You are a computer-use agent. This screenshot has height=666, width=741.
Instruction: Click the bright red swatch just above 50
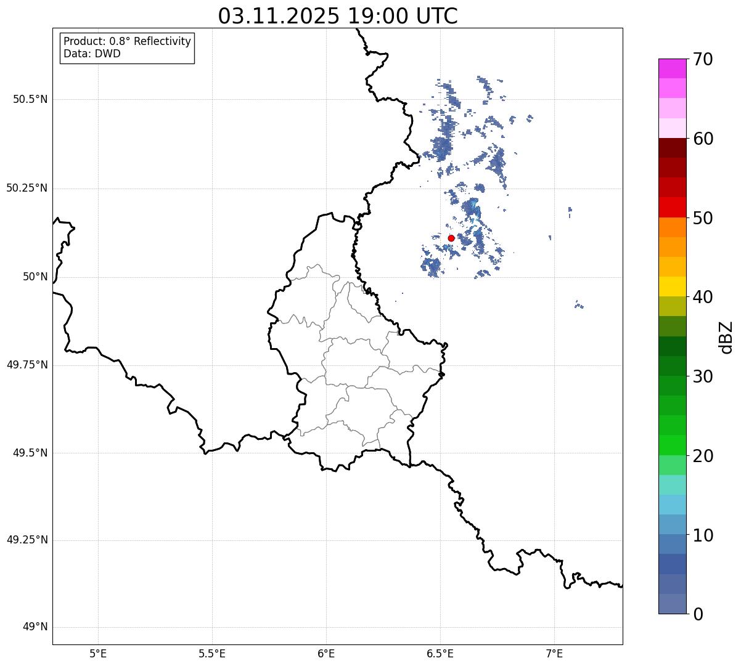pos(673,208)
